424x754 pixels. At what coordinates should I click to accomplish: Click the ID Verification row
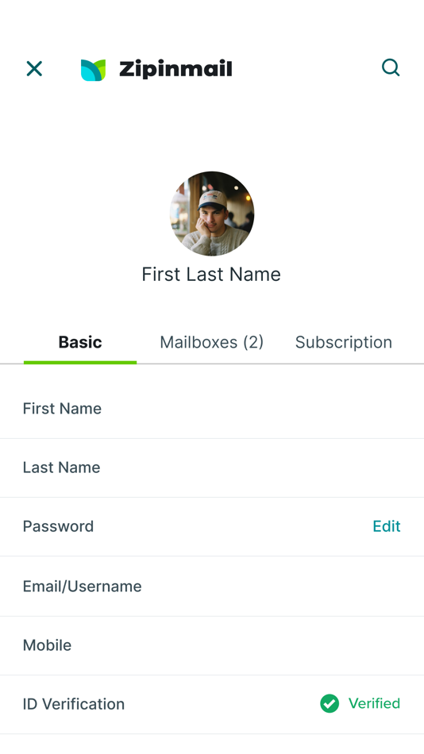[212, 704]
